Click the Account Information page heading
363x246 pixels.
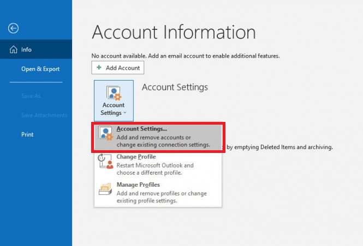point(174,32)
